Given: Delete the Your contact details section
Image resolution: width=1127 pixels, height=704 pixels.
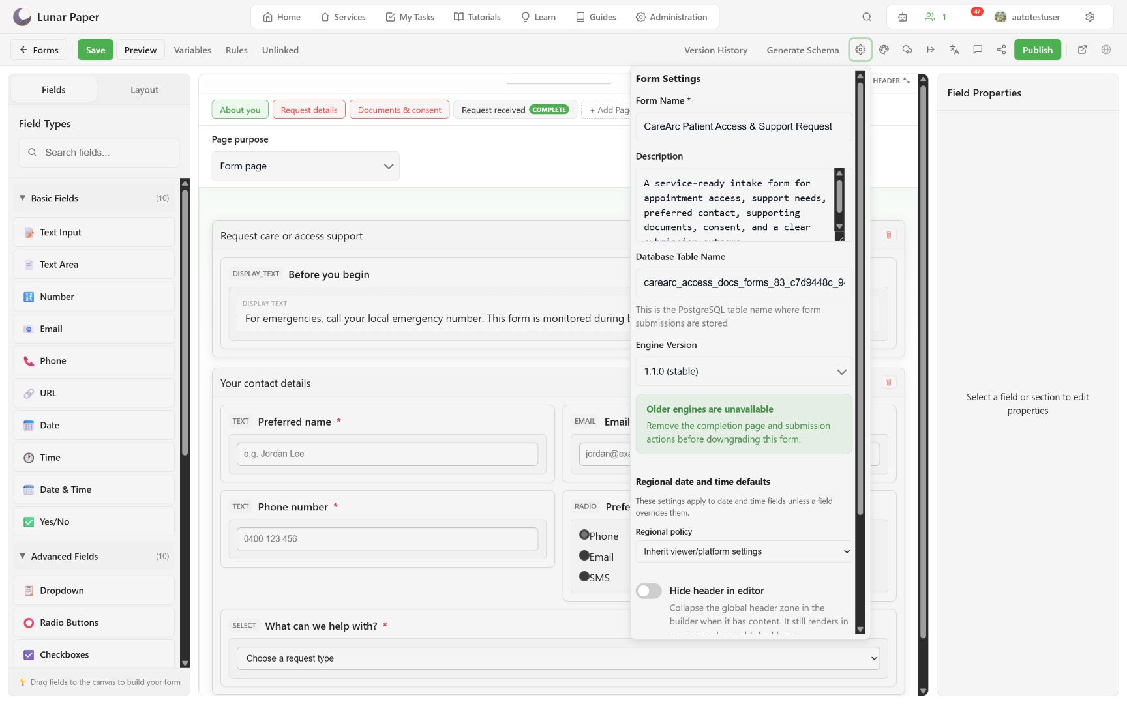Looking at the screenshot, I should [x=888, y=382].
